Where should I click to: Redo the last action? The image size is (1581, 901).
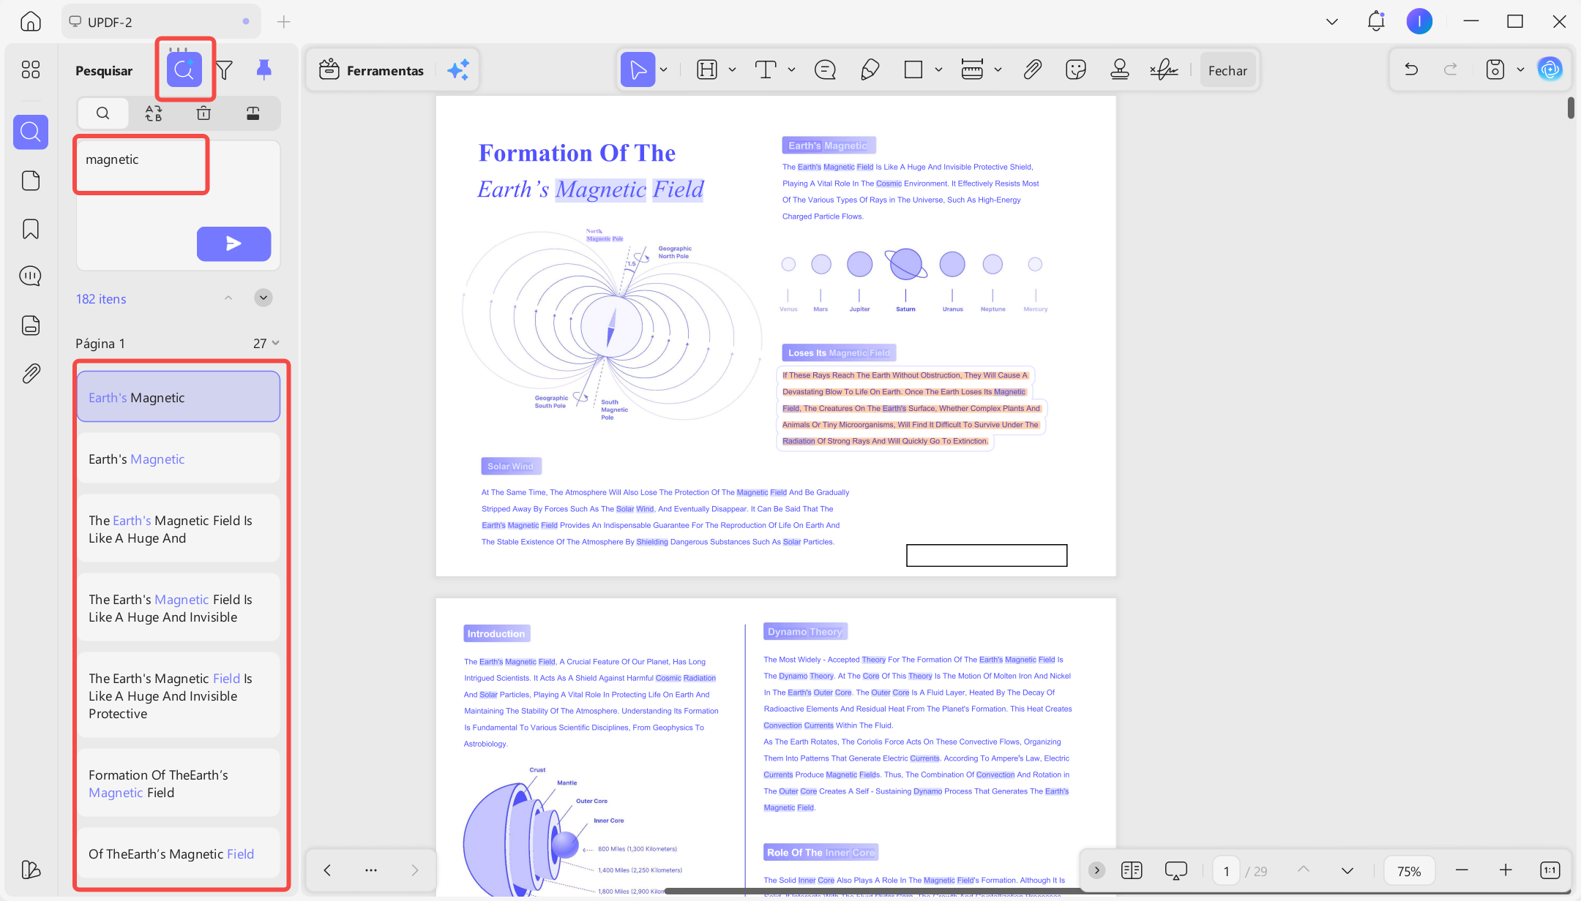(1450, 69)
